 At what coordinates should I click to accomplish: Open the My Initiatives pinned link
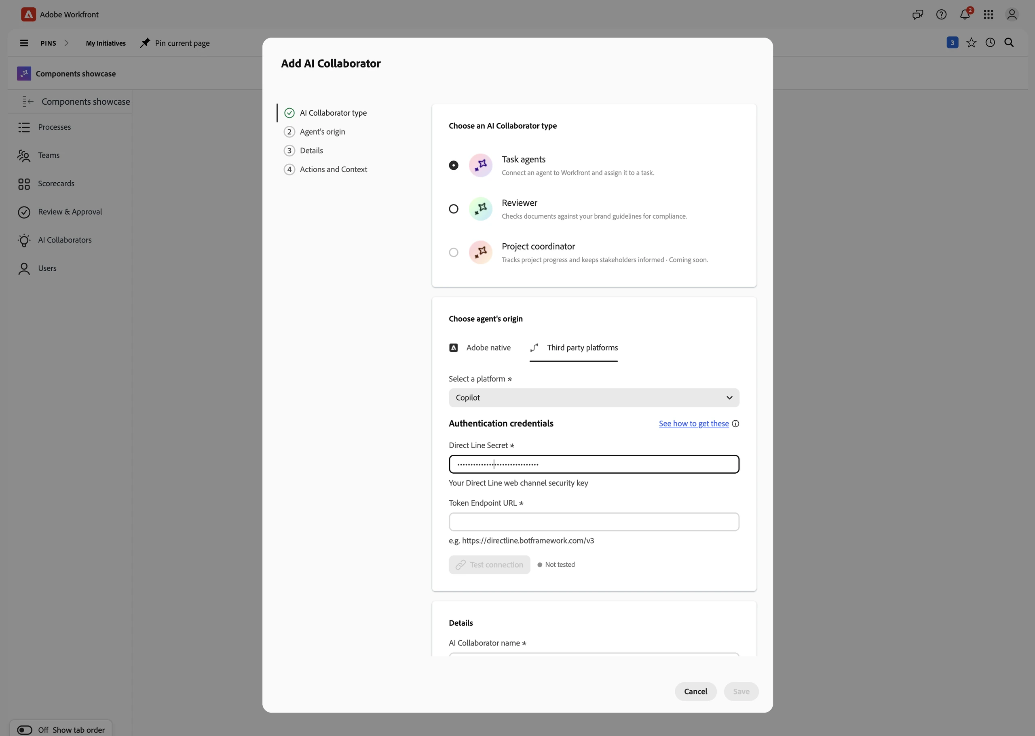coord(106,43)
